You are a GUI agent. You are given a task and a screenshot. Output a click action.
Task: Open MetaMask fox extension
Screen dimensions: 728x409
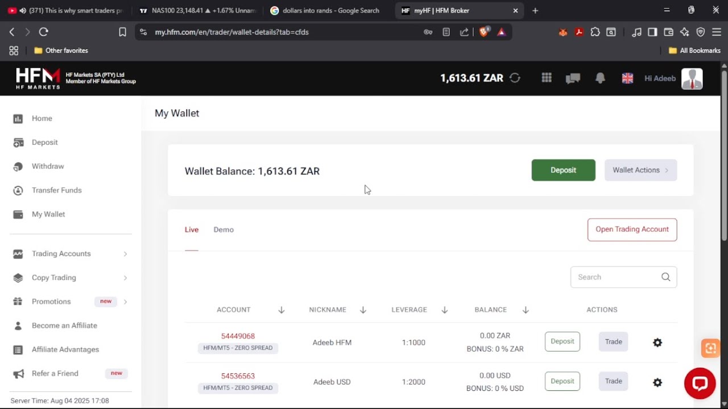click(563, 32)
